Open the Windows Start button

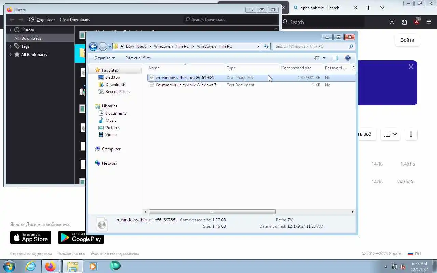tap(9, 266)
